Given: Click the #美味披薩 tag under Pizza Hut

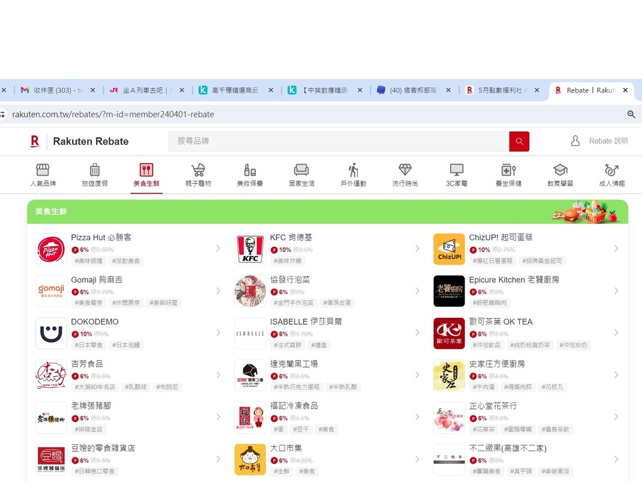Looking at the screenshot, I should [x=88, y=261].
